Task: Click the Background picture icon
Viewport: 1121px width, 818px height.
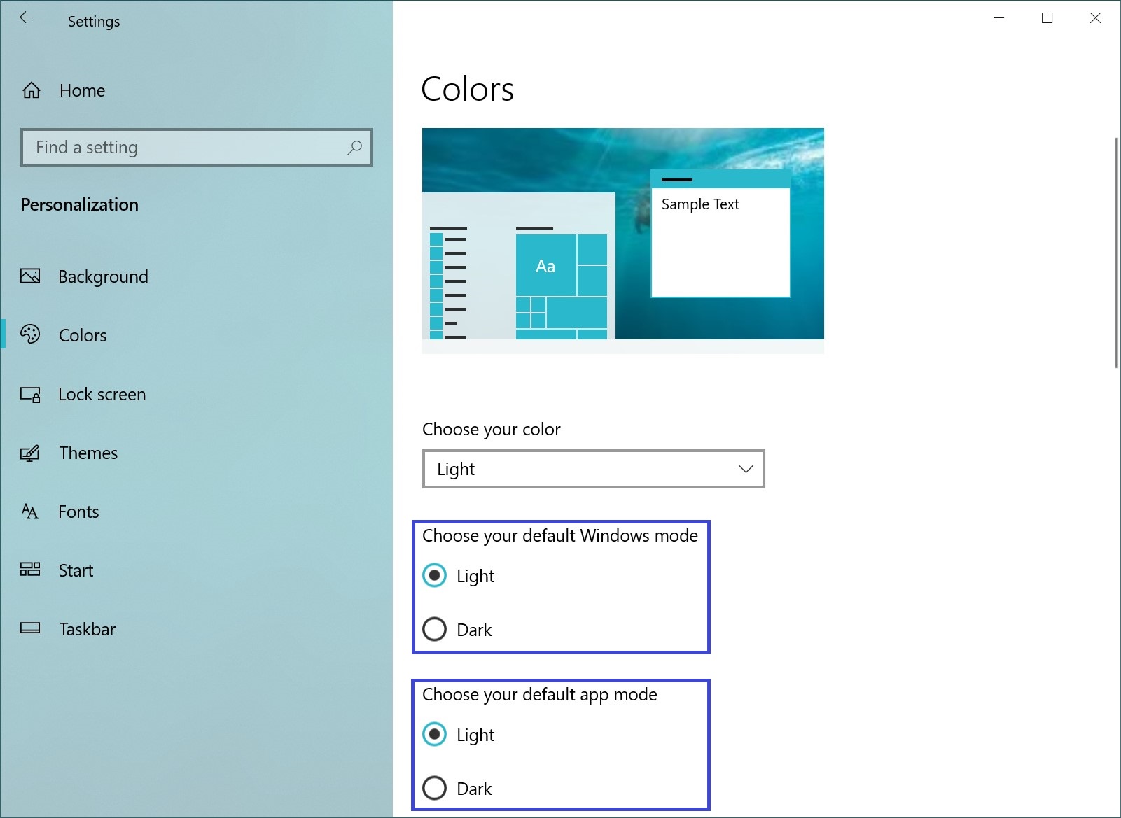Action: [x=30, y=276]
